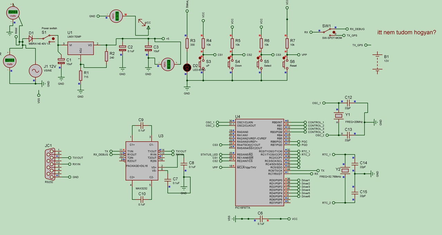Select the LM317EMP regulator U1

tap(80, 48)
